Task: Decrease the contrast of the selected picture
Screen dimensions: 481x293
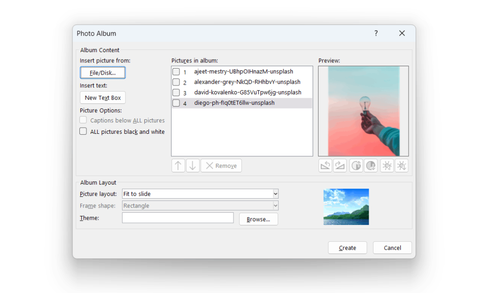Action: click(371, 165)
